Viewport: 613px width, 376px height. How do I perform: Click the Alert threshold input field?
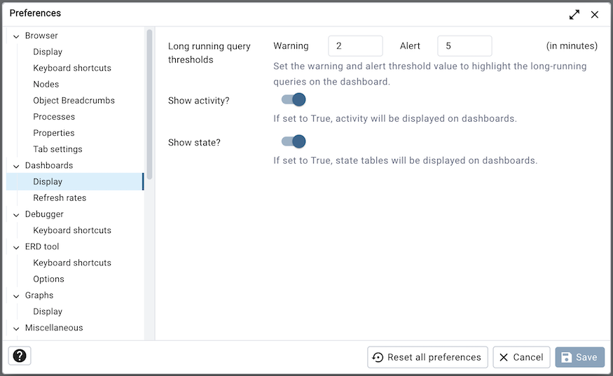tap(464, 46)
